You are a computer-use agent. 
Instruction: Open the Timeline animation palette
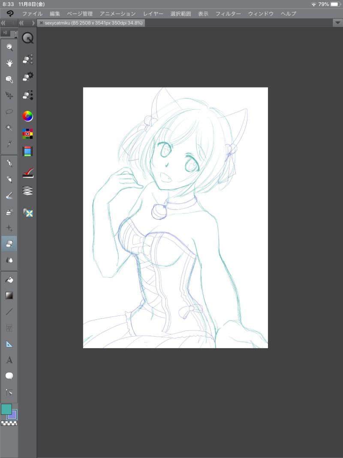click(x=28, y=151)
